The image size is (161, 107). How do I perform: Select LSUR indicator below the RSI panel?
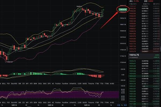tap(79, 103)
